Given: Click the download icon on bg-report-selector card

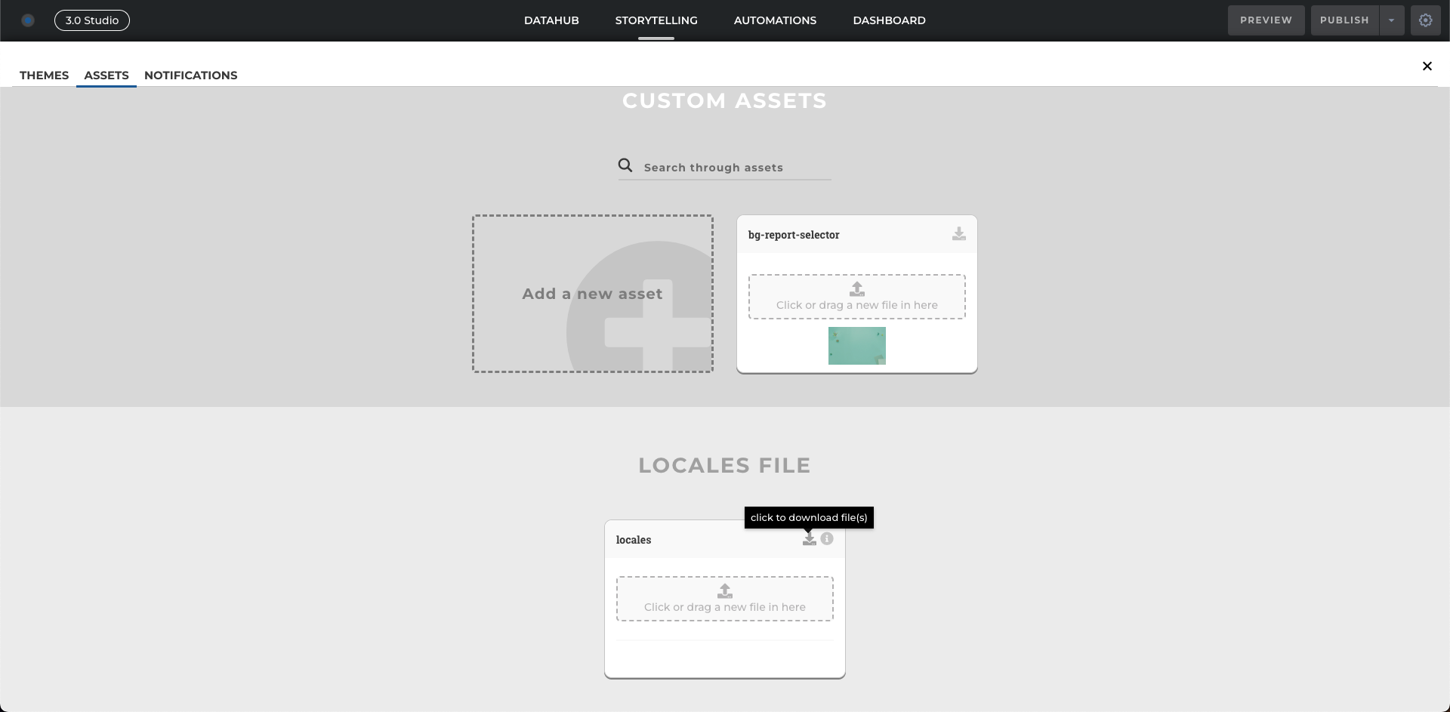Looking at the screenshot, I should [958, 234].
